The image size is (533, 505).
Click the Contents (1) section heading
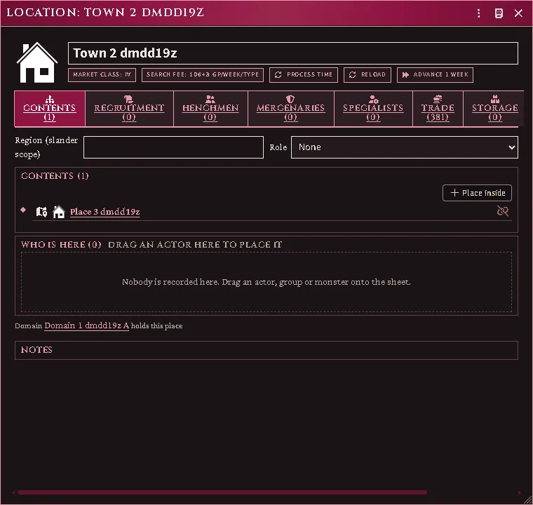click(x=55, y=176)
